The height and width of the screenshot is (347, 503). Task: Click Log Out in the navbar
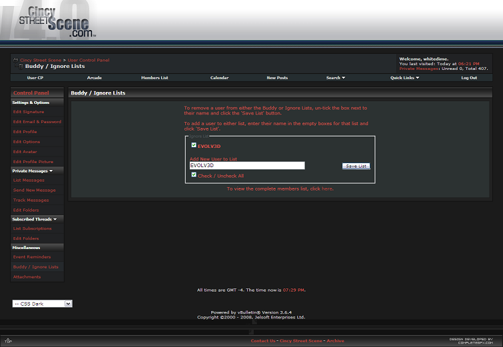point(469,78)
